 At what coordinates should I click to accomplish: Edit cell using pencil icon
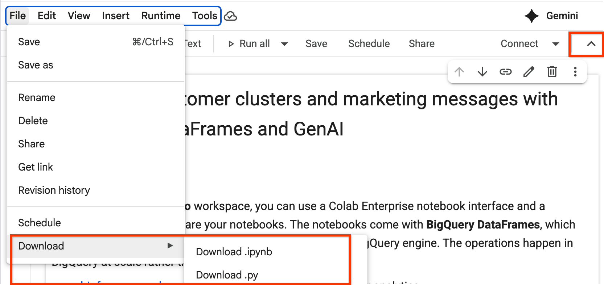pyautogui.click(x=529, y=72)
